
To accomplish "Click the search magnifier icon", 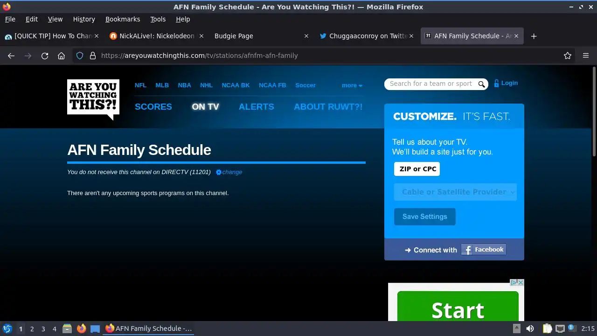I will pos(482,84).
